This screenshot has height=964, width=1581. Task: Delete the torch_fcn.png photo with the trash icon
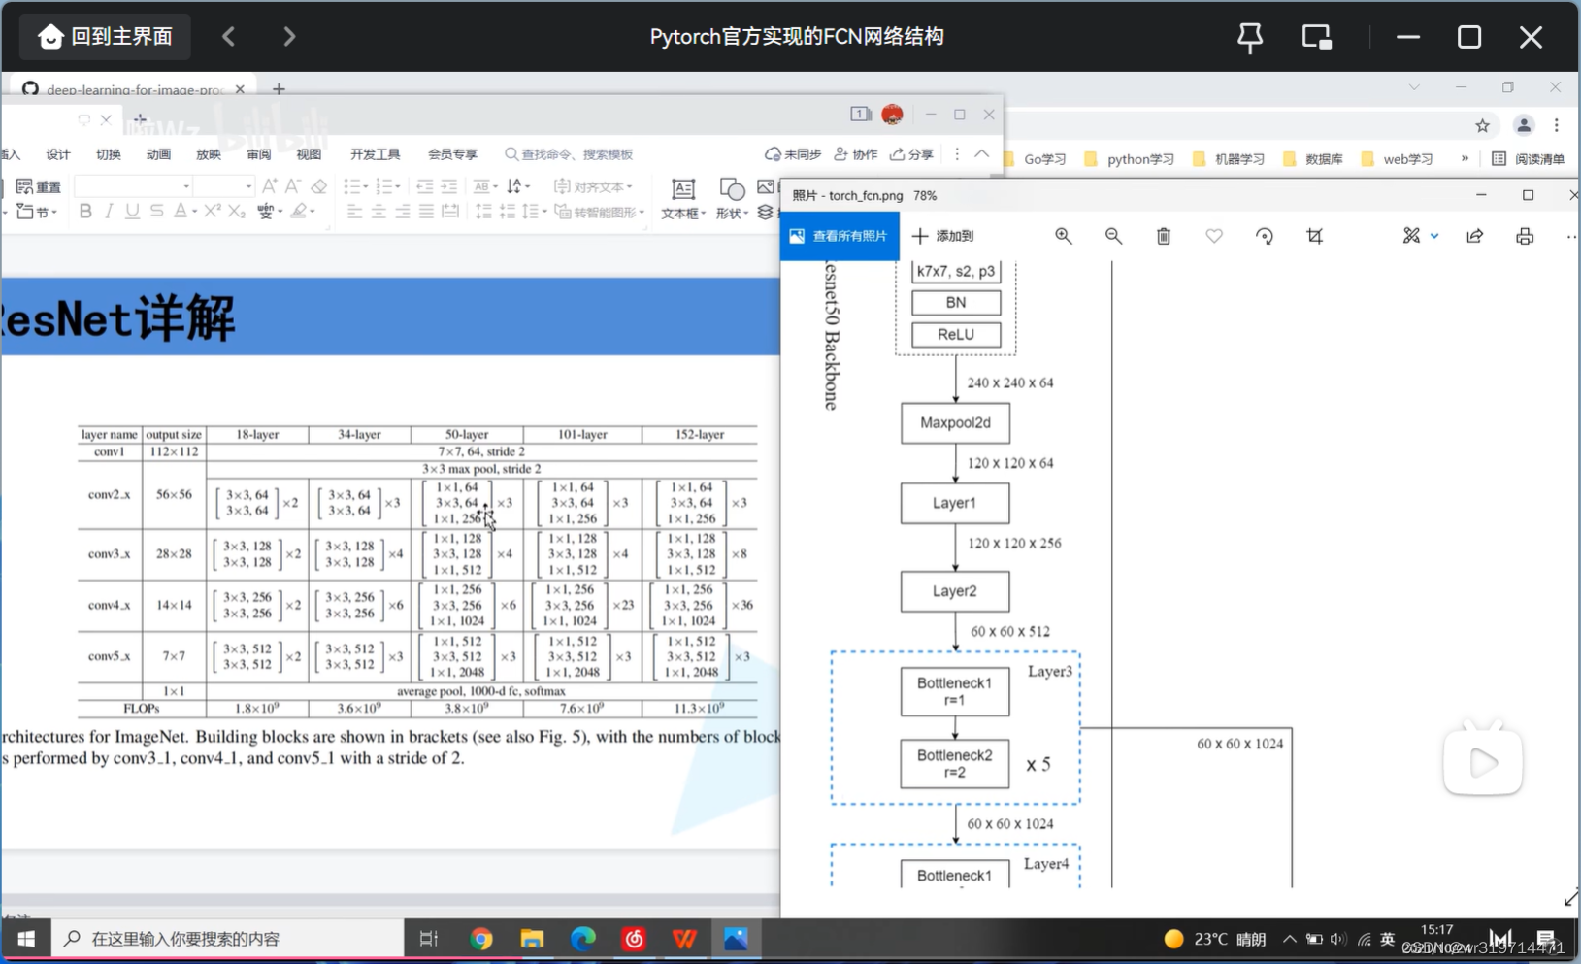tap(1164, 236)
